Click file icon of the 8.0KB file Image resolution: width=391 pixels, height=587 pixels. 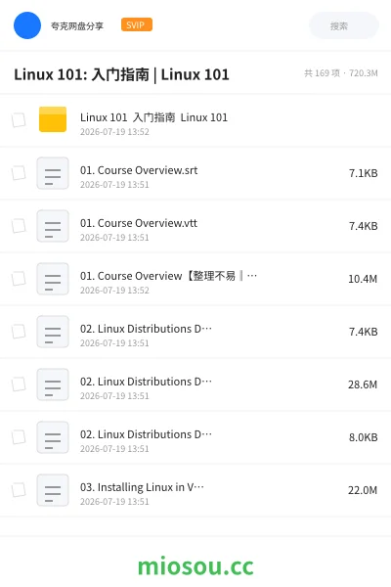[x=53, y=437]
